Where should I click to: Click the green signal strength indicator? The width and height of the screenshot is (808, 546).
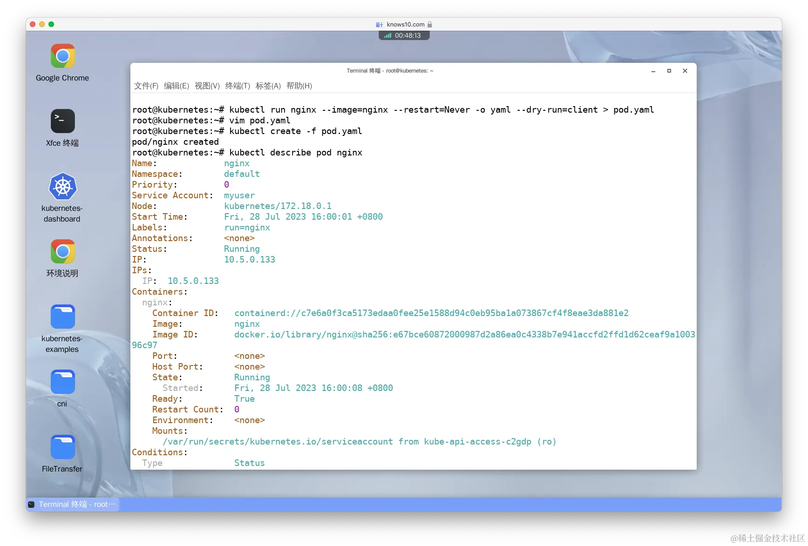pos(388,35)
